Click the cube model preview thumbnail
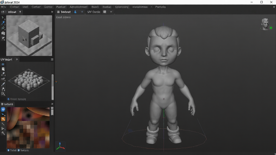Screen dimensions: 276x155 (29, 36)
